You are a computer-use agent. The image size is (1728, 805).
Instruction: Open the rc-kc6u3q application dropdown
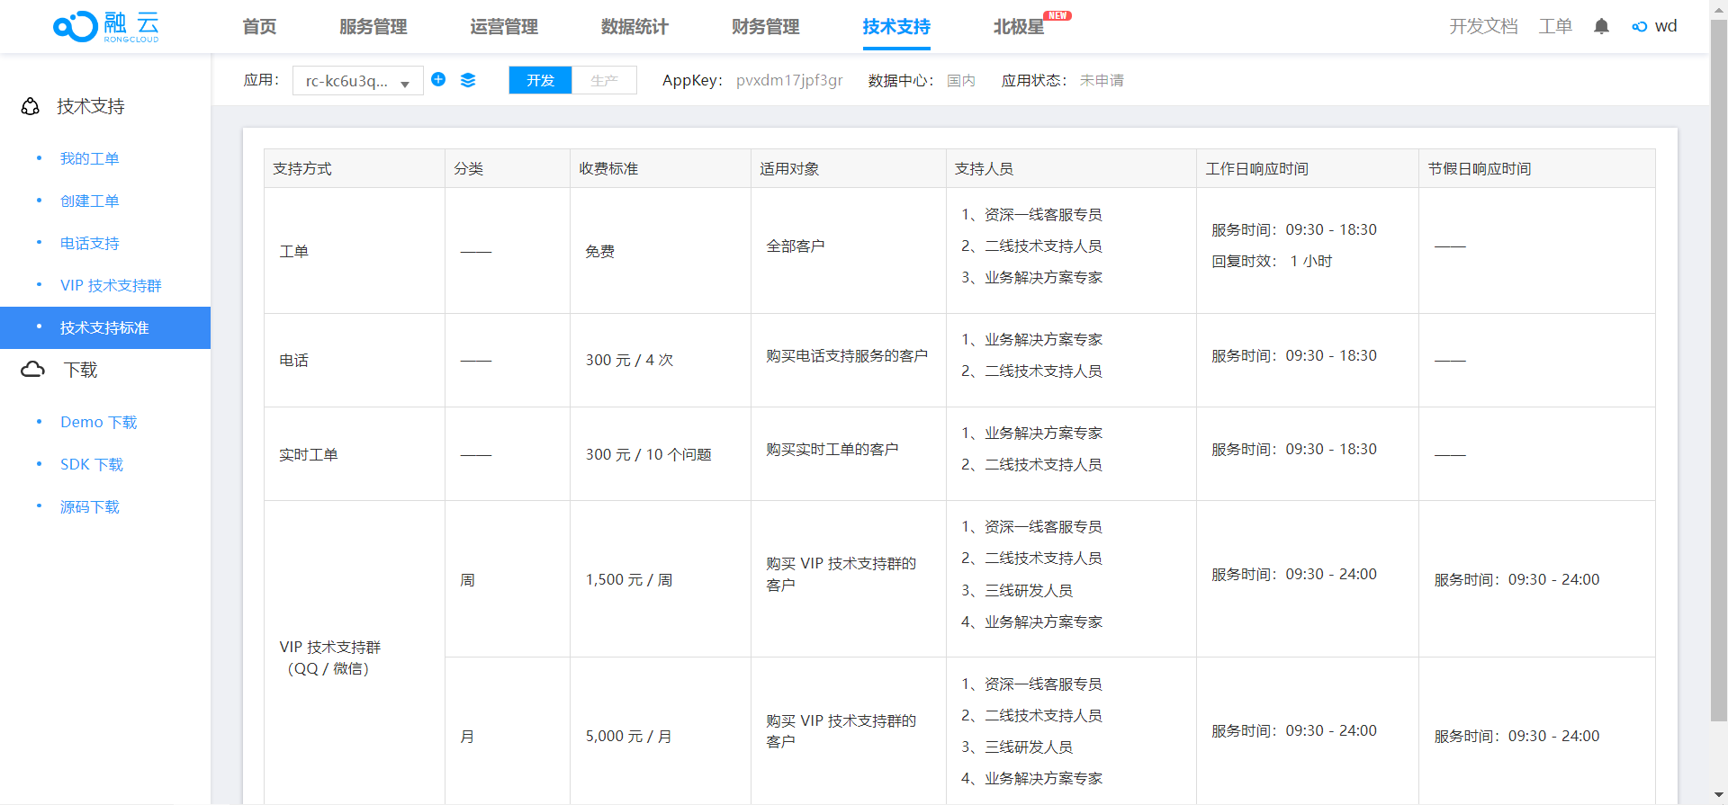(x=357, y=81)
